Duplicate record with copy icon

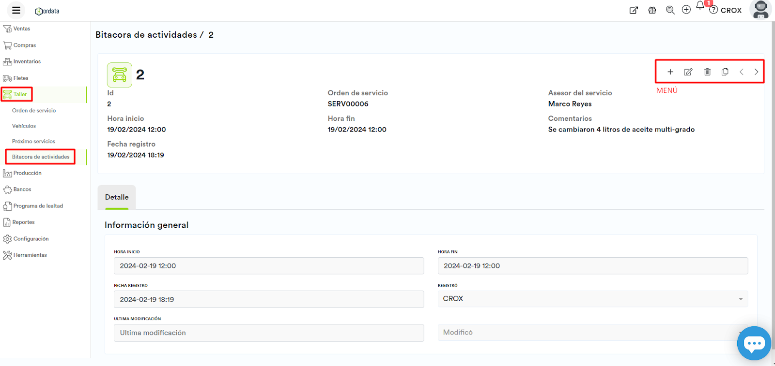click(725, 72)
